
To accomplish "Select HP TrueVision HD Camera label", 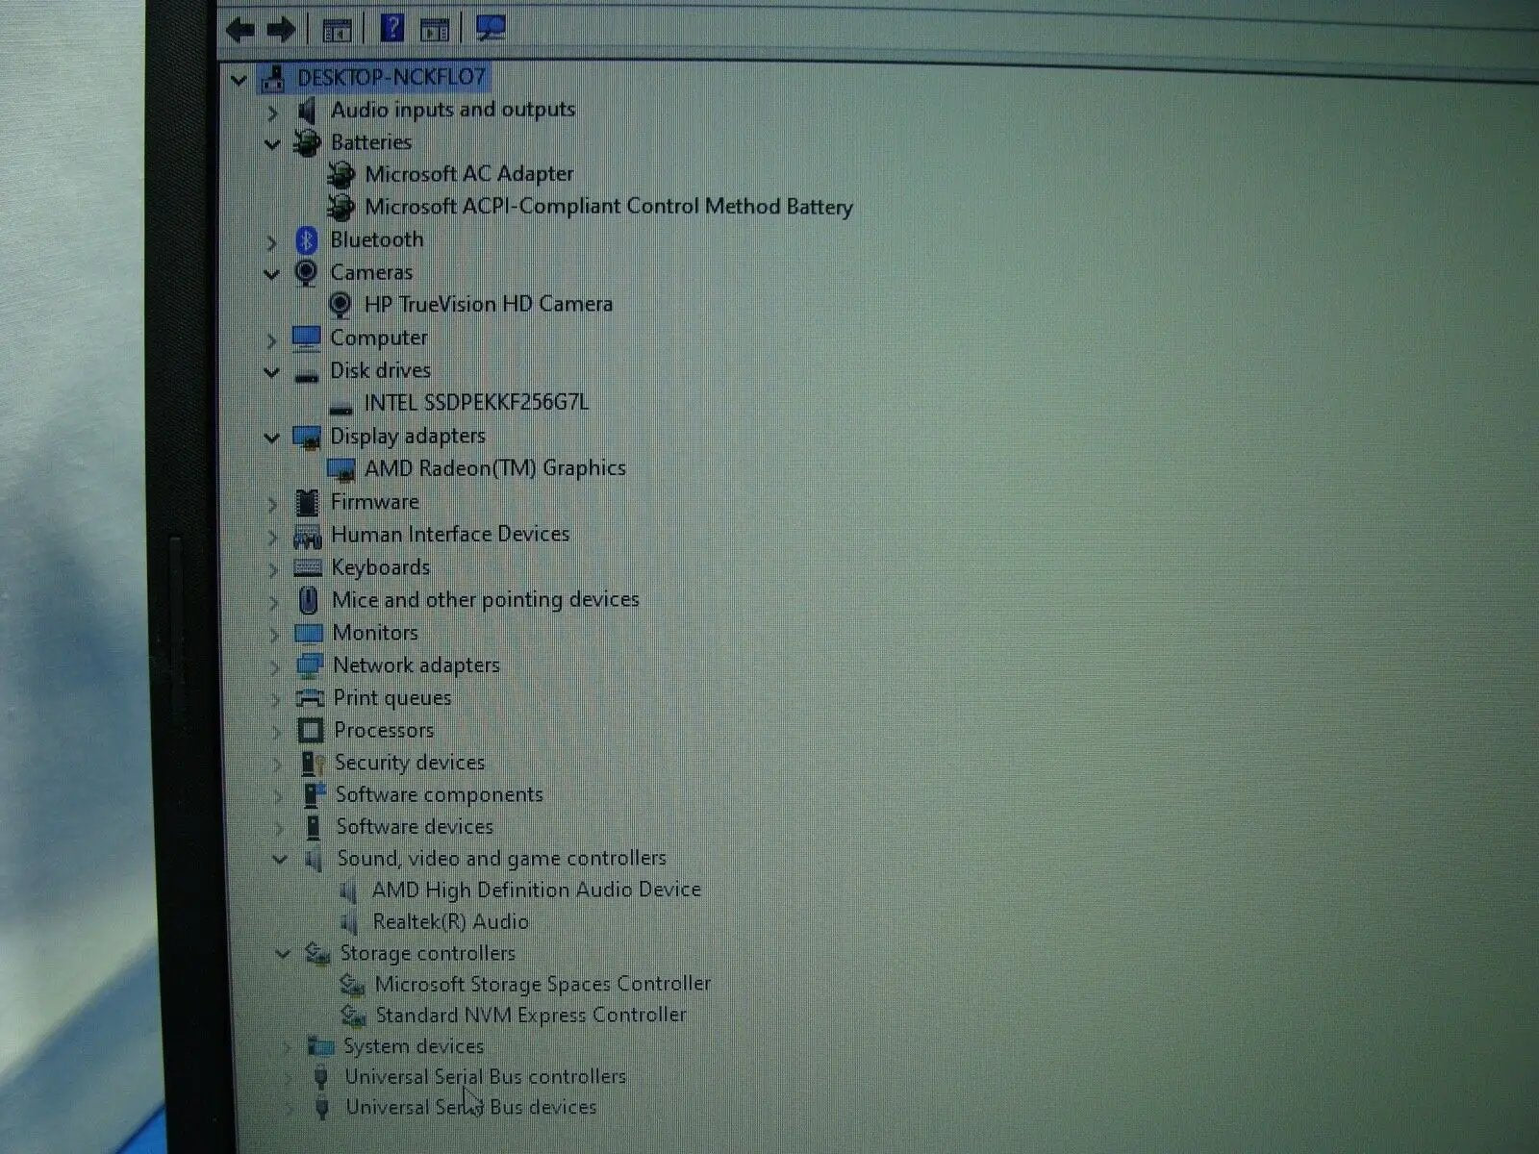I will click(x=489, y=304).
